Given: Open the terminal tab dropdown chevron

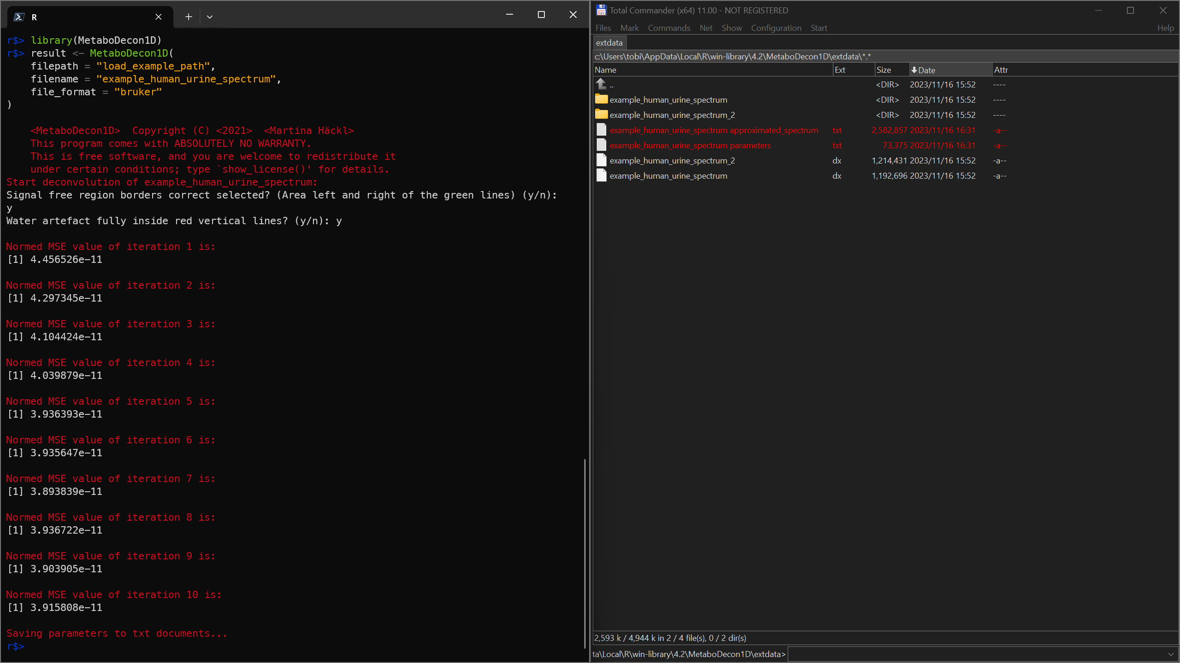Looking at the screenshot, I should [x=210, y=17].
